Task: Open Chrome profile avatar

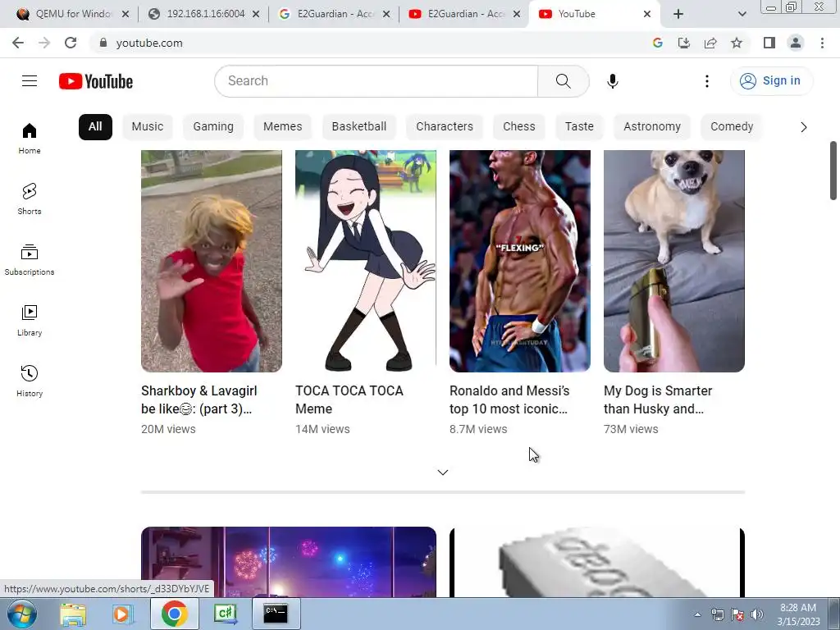Action: 796,43
